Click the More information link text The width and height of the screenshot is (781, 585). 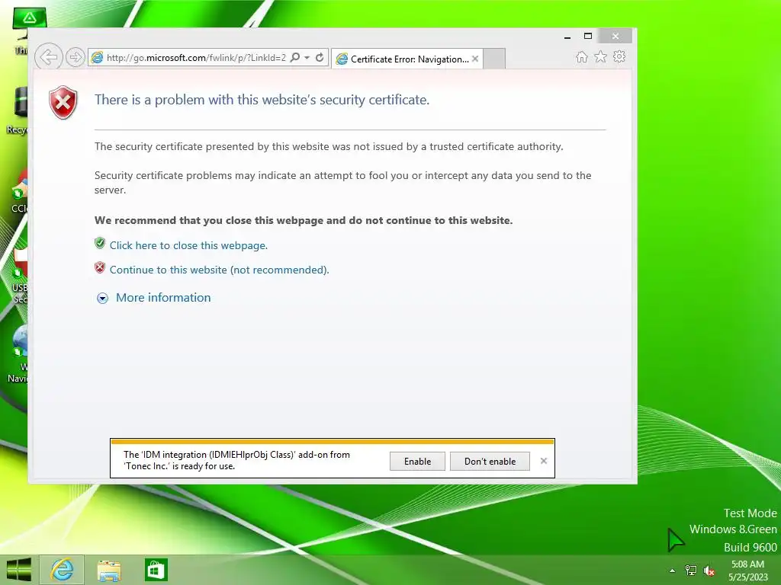[163, 298]
